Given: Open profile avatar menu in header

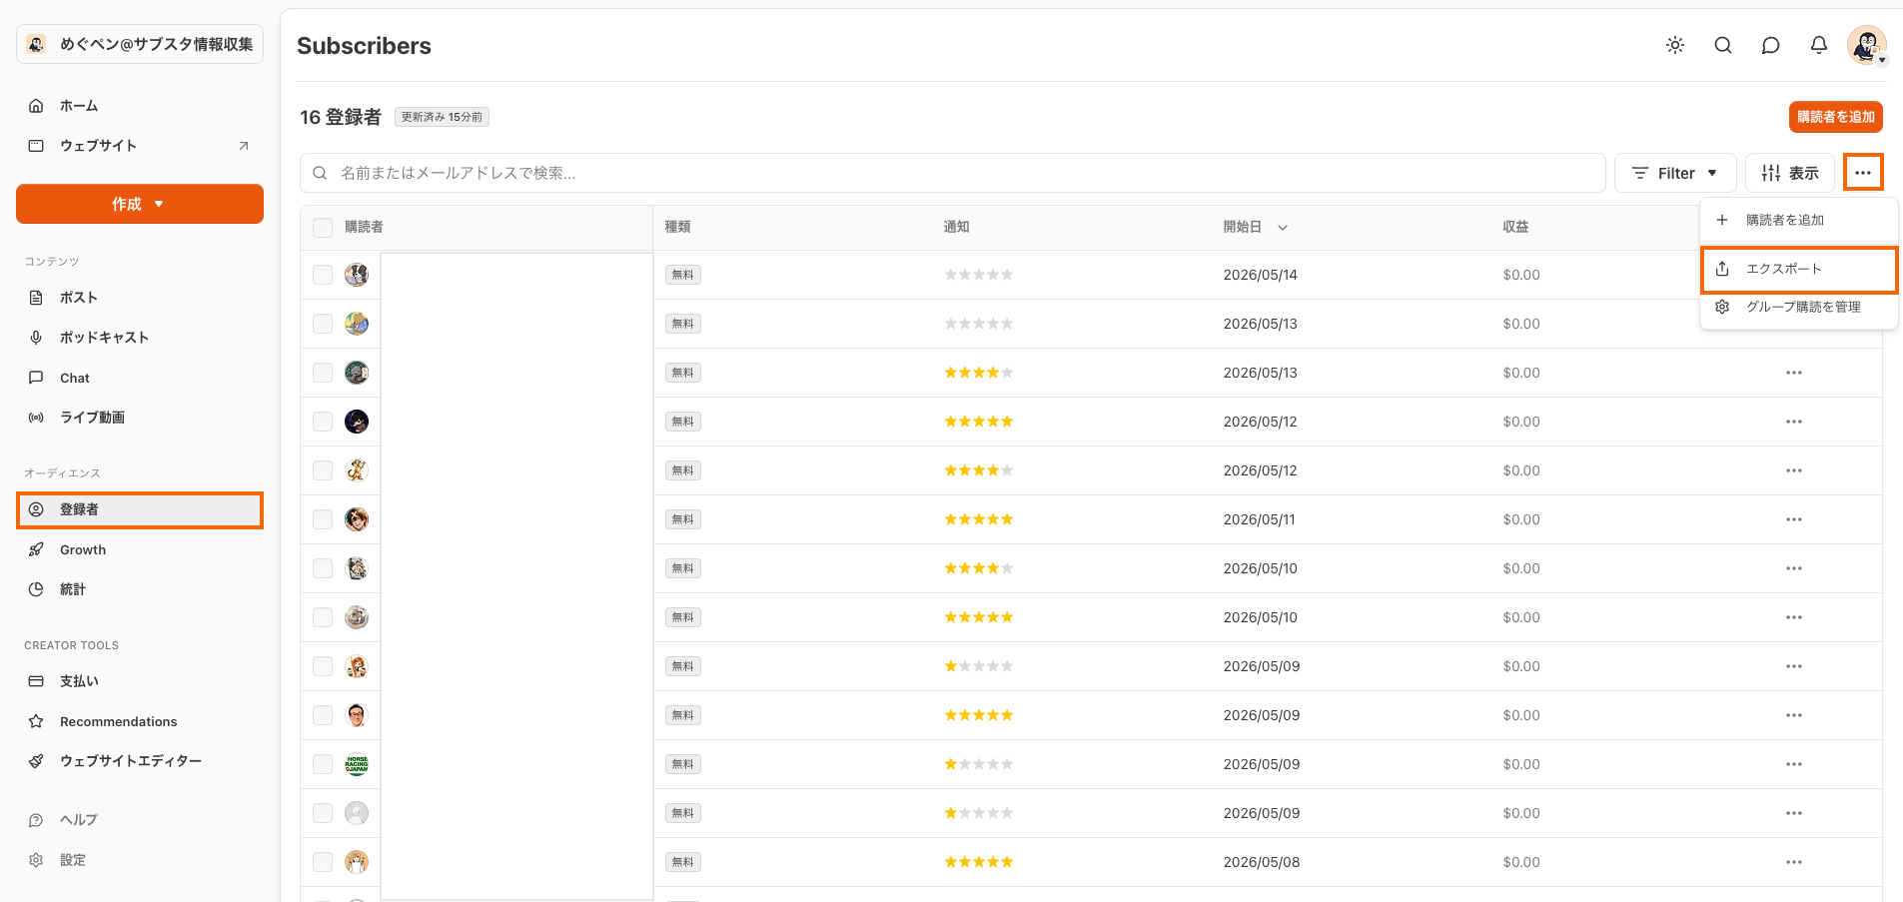Looking at the screenshot, I should click(x=1867, y=45).
